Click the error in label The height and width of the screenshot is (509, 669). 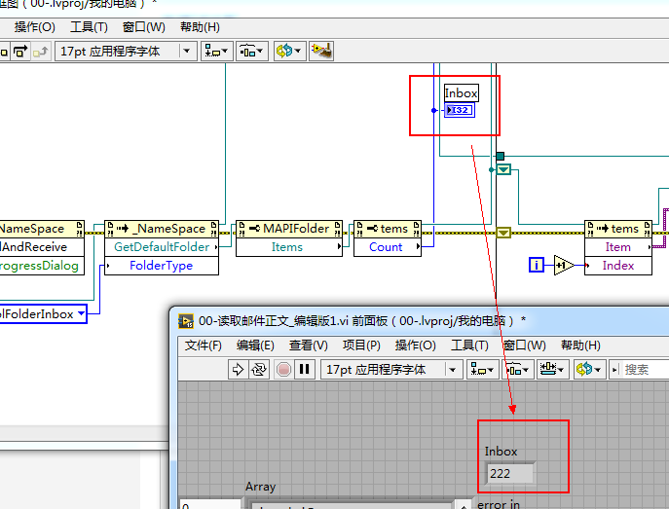click(499, 504)
